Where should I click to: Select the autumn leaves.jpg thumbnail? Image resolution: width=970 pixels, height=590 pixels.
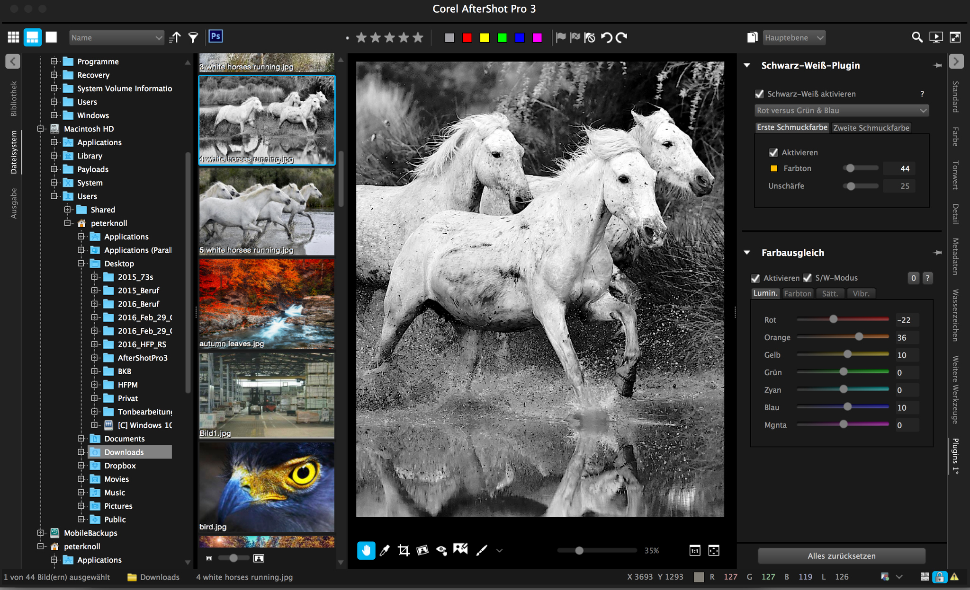click(267, 303)
